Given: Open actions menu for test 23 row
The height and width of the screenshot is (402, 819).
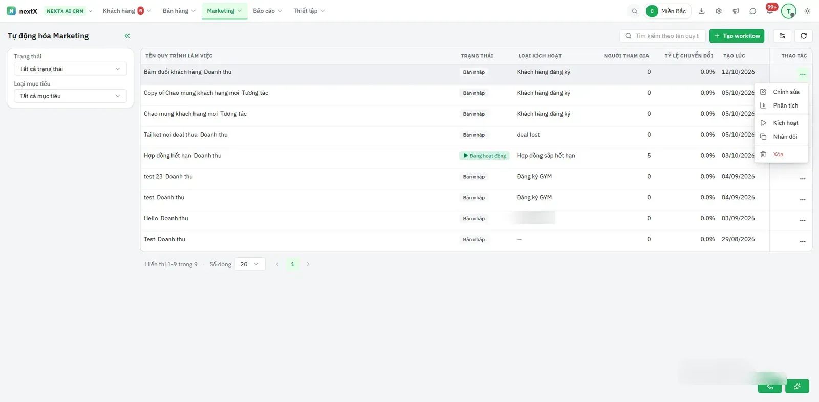Looking at the screenshot, I should pyautogui.click(x=803, y=179).
